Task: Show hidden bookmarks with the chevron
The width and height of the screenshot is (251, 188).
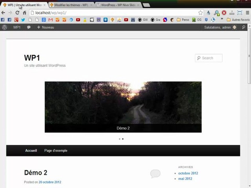Action: (222, 19)
